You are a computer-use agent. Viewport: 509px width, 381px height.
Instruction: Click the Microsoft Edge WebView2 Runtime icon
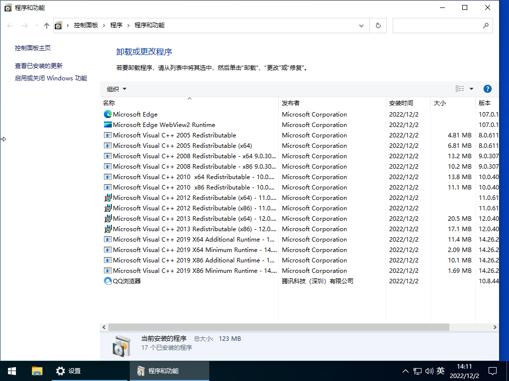tap(107, 125)
